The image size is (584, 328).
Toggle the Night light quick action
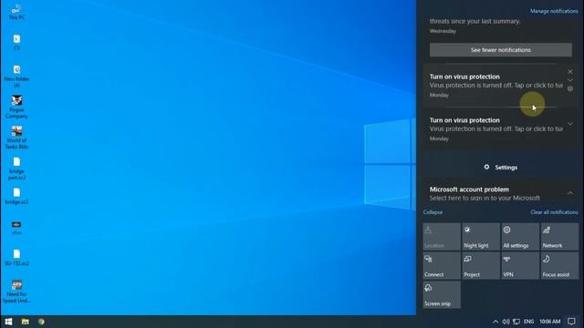coord(481,237)
